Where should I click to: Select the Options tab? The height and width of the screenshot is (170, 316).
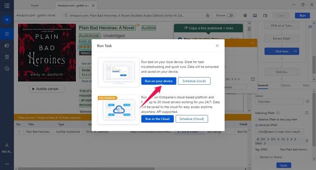[285, 85]
